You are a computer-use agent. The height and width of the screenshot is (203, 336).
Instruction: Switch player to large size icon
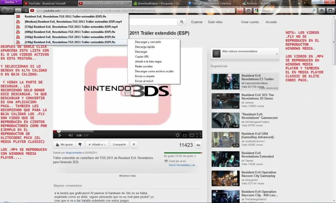[192, 135]
